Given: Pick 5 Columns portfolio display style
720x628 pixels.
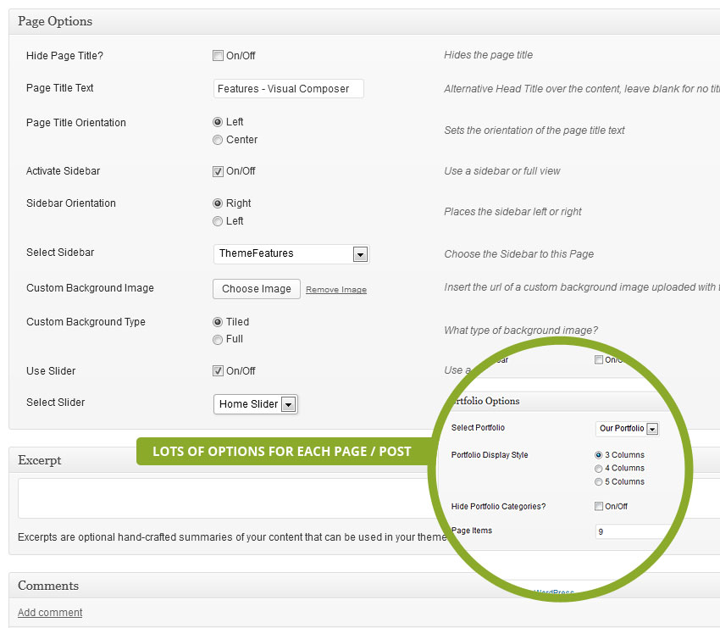Looking at the screenshot, I should tap(599, 482).
